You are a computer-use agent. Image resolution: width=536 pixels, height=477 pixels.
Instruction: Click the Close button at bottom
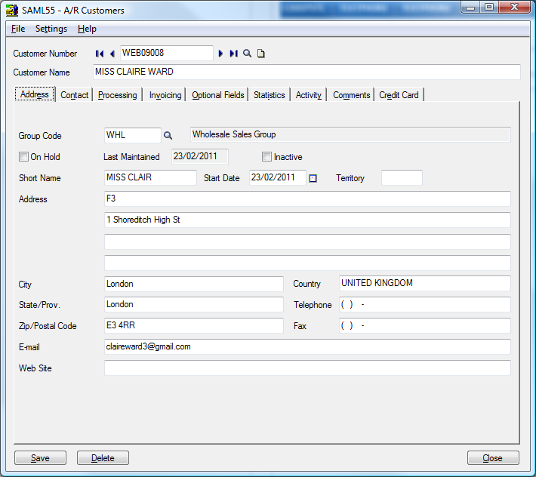(493, 458)
